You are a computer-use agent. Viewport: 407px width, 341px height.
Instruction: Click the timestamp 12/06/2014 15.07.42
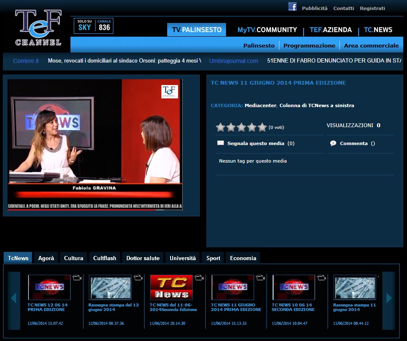pos(45,323)
